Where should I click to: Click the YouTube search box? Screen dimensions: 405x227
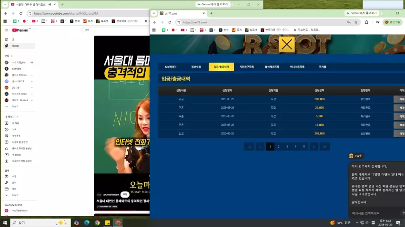point(116,30)
